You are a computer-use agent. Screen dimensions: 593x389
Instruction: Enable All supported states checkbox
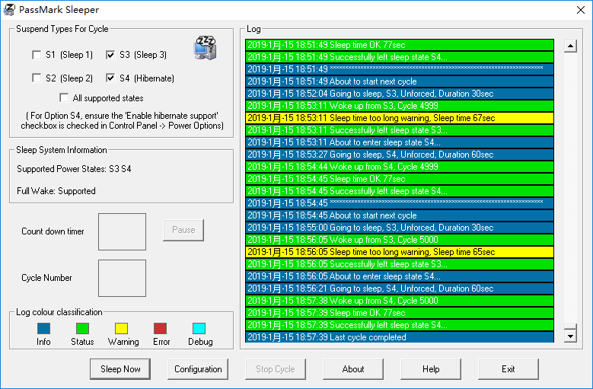tap(64, 98)
